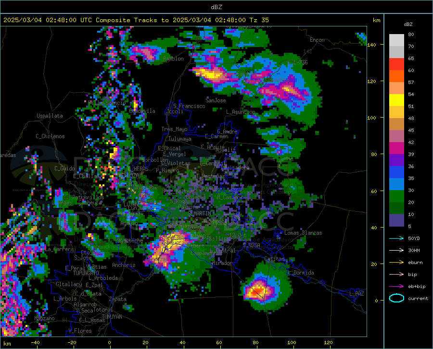Select the magenta 39-42 dBZ legend swatch
Viewport: 433px width, 349px height.
(x=396, y=148)
